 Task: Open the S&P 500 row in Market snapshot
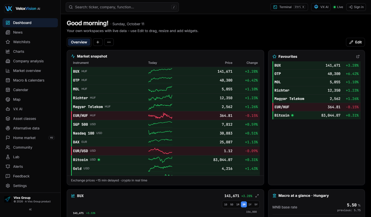(x=165, y=124)
